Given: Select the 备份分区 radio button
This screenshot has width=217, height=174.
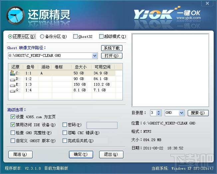Looking at the screenshot, I should 42,37.
